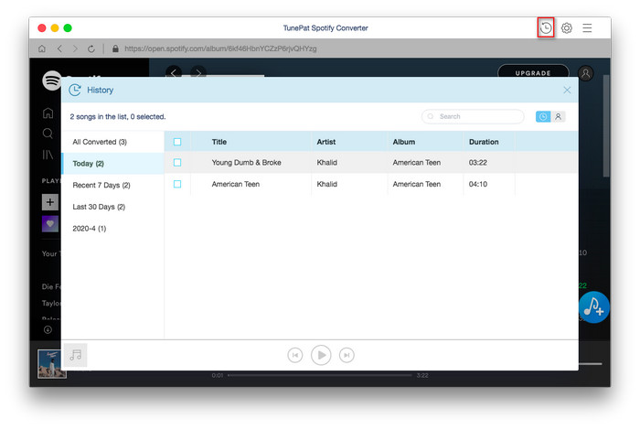The image size is (640, 429).
Task: Click the Spotify URL address field
Action: coord(220,48)
